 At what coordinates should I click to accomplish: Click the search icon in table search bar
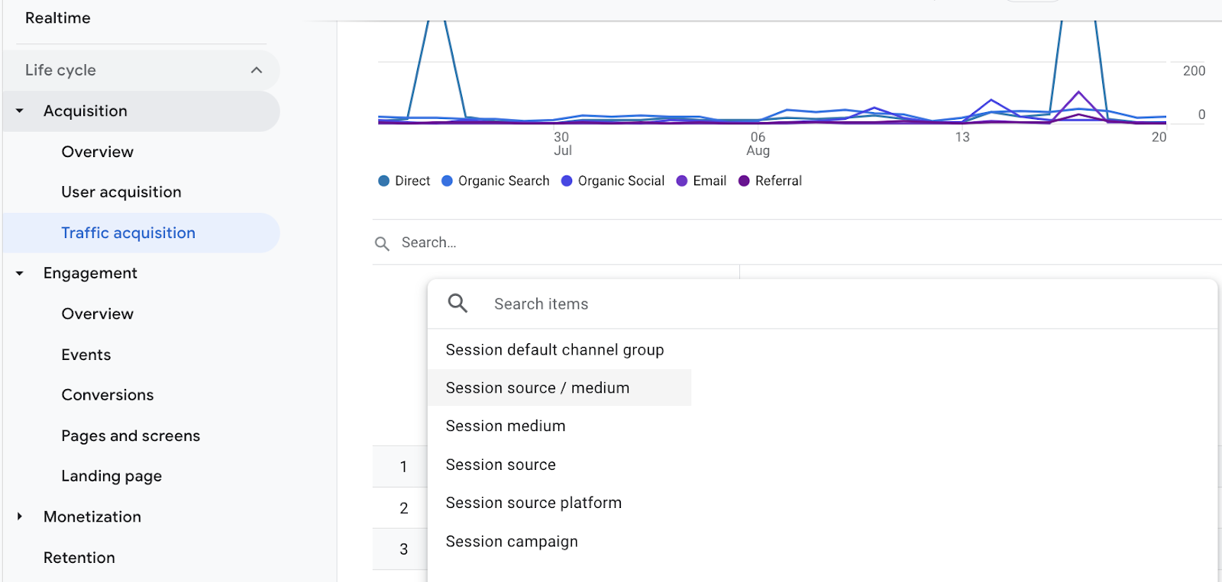point(382,243)
